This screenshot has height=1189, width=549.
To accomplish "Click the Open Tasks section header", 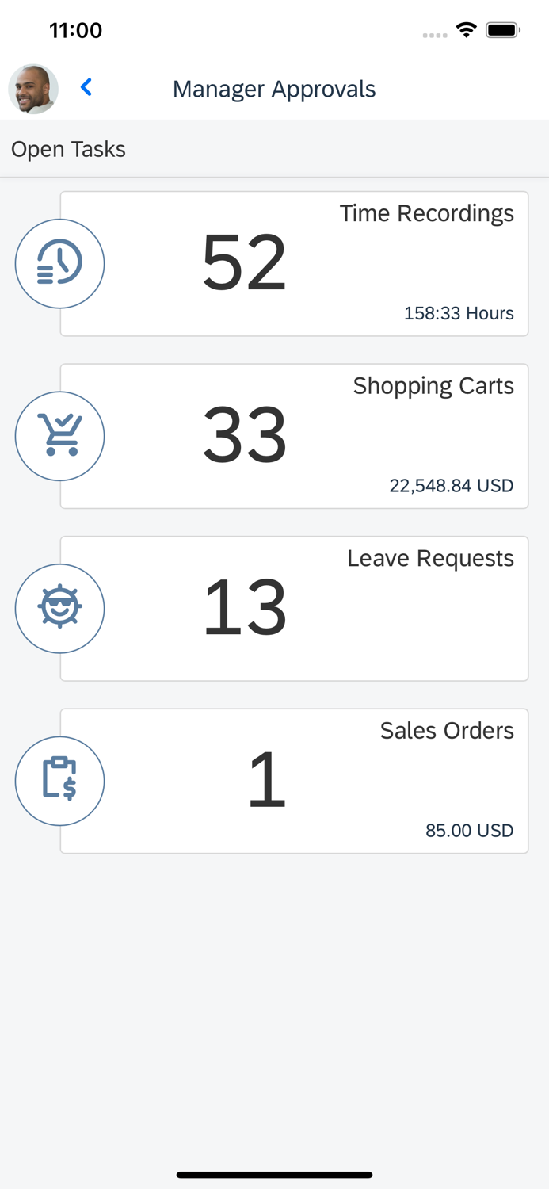I will tap(67, 149).
